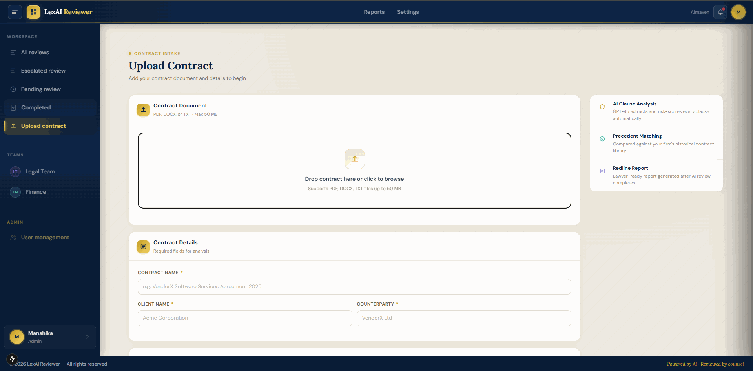This screenshot has height=371, width=753.
Task: Open the M profile avatar in header
Action: [738, 12]
